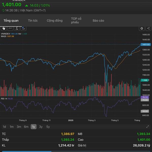Screen dimensions: 152x152
Task: Tap the blue progress bar at bottom
Action: coord(27,151)
